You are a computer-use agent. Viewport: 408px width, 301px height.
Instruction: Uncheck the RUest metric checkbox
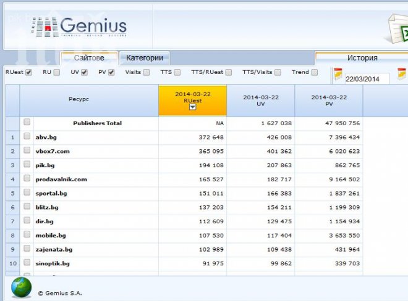tap(29, 72)
